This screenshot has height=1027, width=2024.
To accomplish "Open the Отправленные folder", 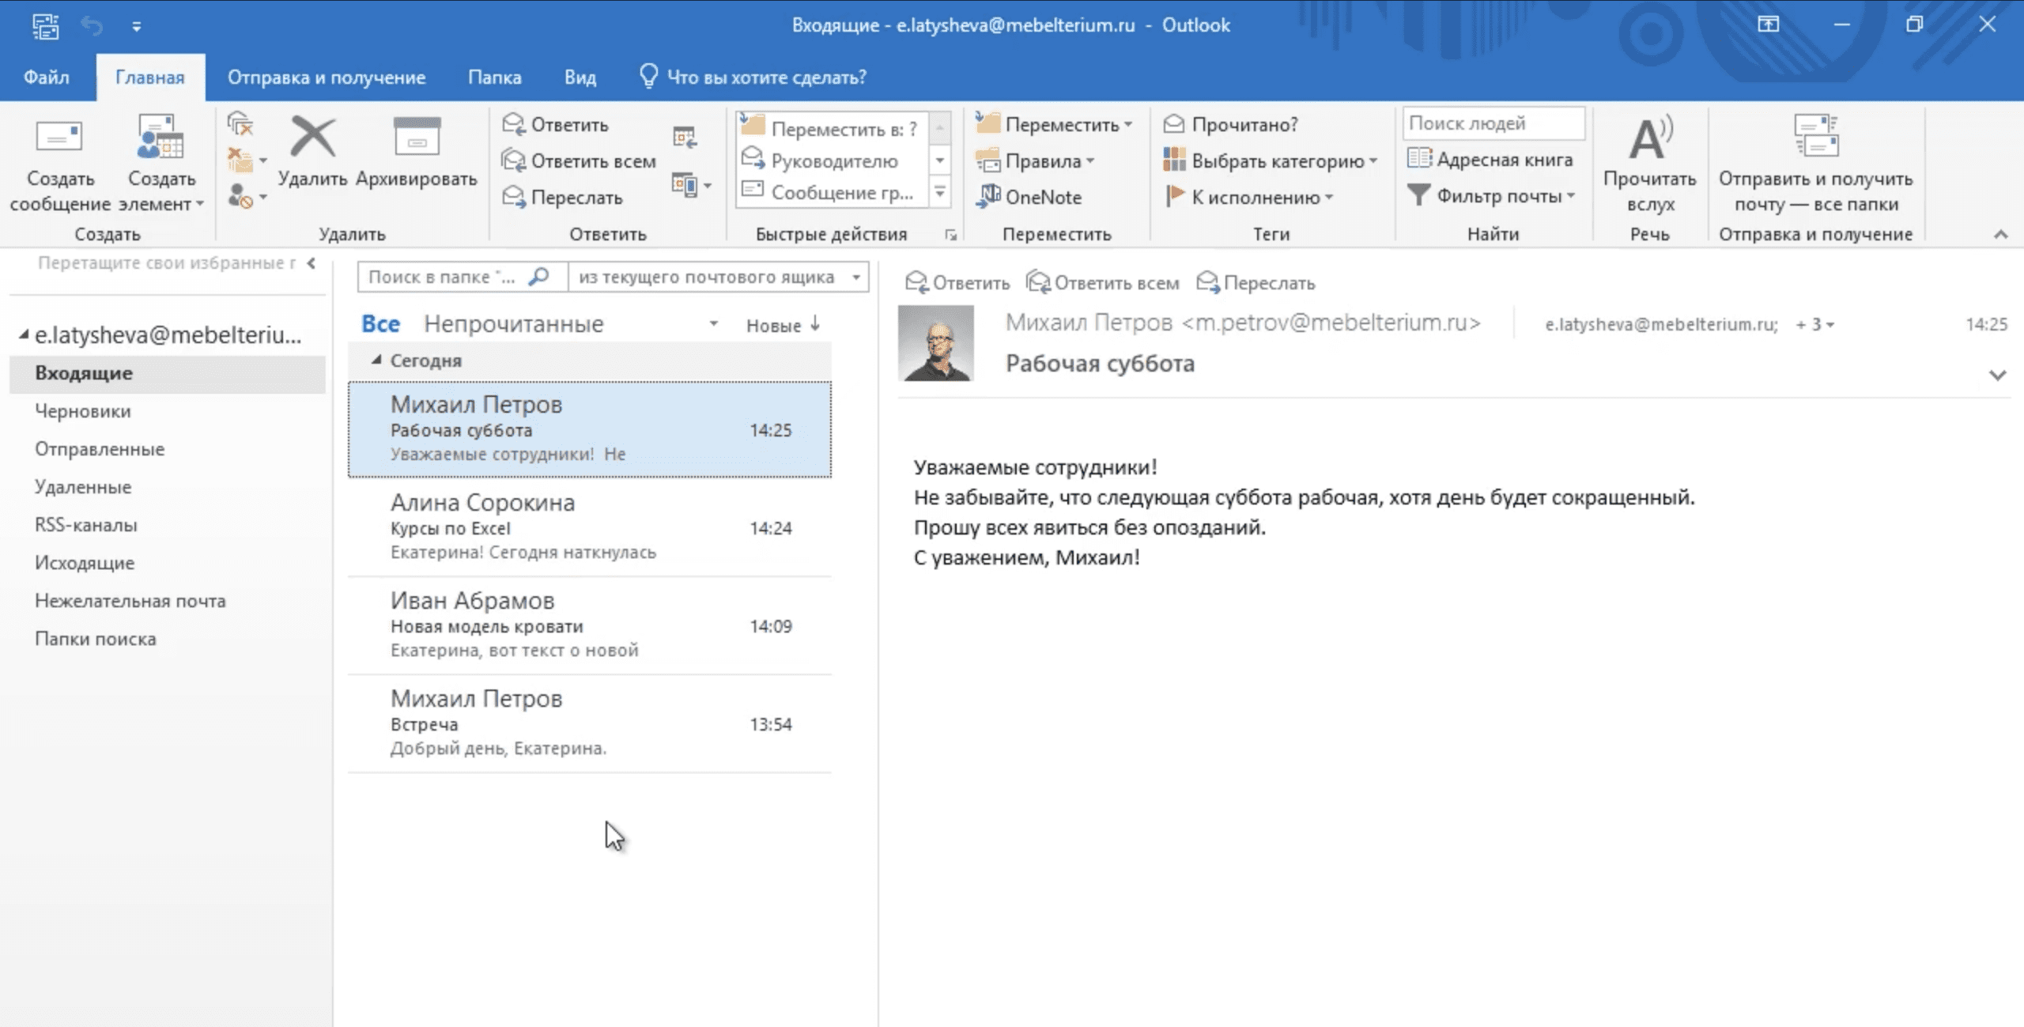I will (100, 449).
